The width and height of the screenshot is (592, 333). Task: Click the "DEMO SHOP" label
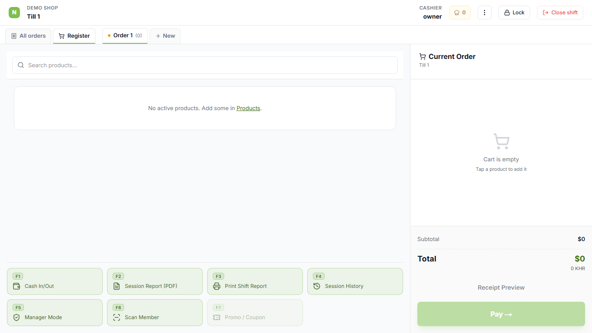pyautogui.click(x=42, y=8)
